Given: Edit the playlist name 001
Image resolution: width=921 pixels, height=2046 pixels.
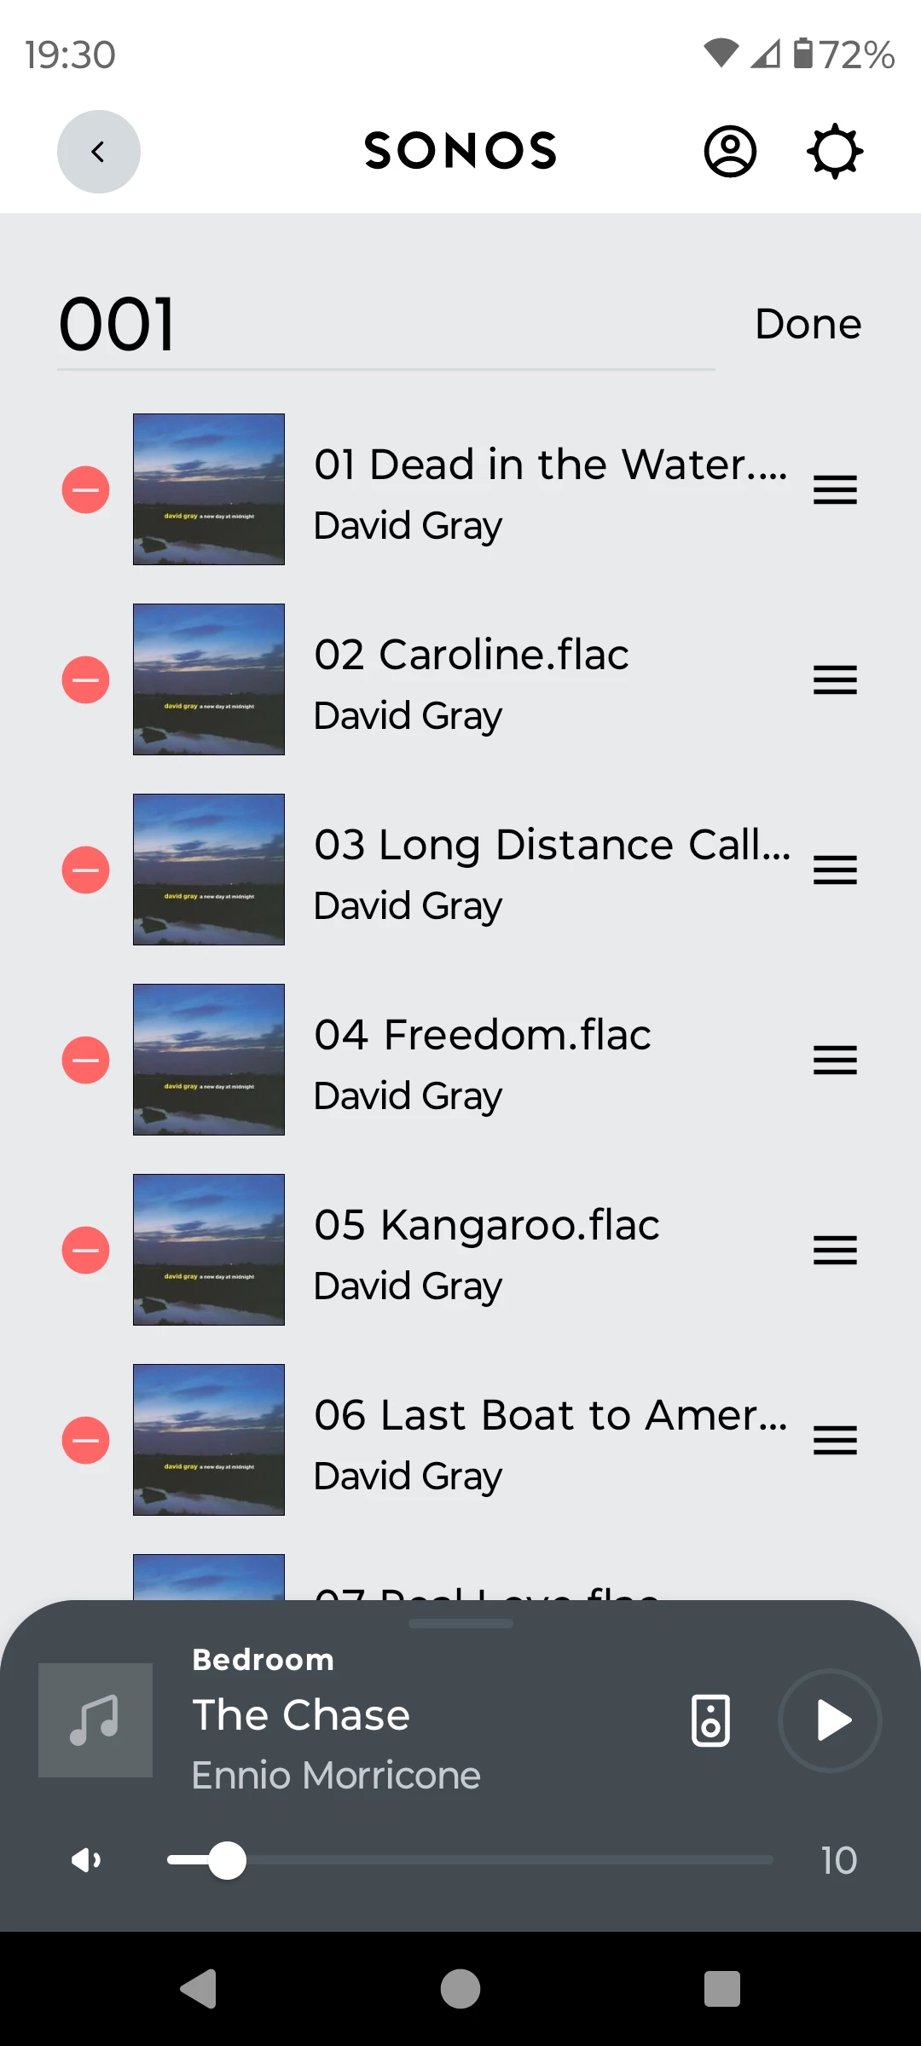Looking at the screenshot, I should (385, 325).
